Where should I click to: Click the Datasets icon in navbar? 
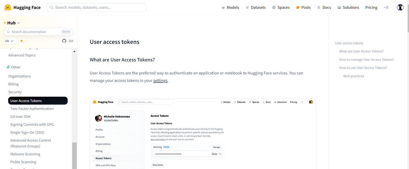tap(247, 8)
